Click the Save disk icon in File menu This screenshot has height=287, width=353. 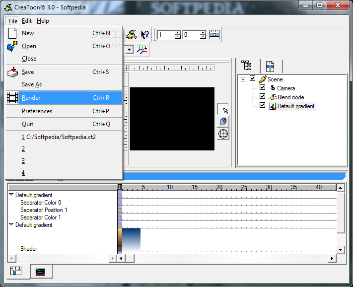pos(12,72)
